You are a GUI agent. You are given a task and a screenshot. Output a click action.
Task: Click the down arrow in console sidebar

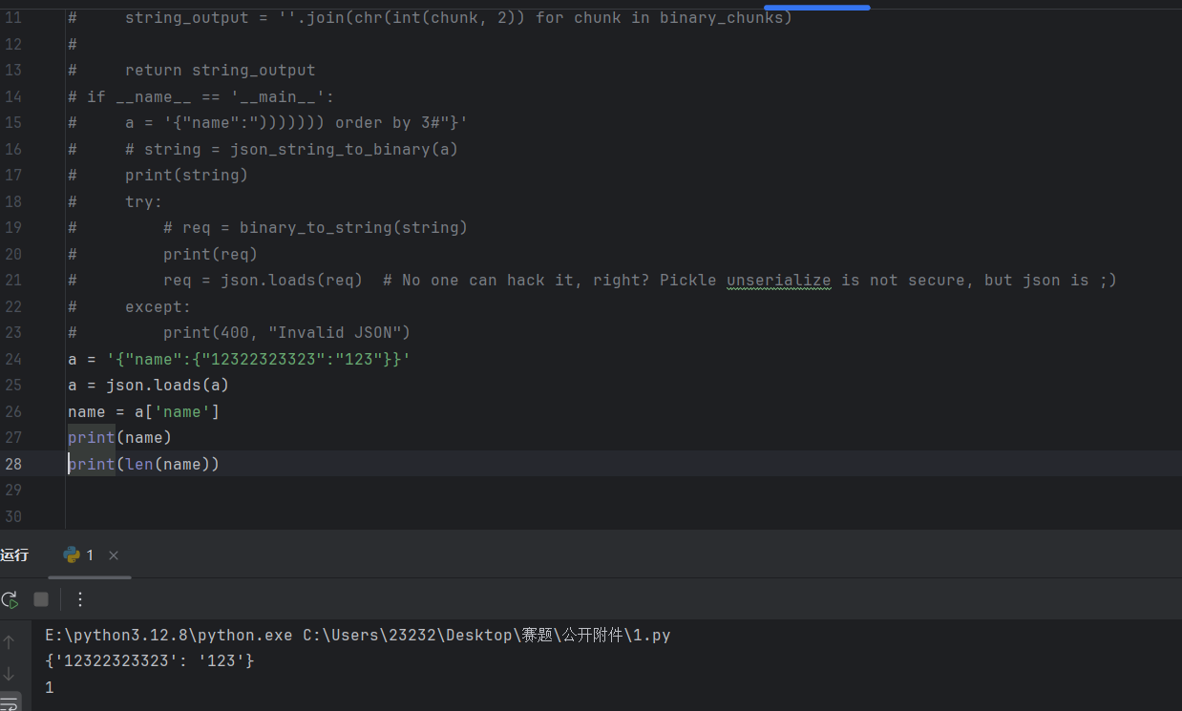point(10,674)
